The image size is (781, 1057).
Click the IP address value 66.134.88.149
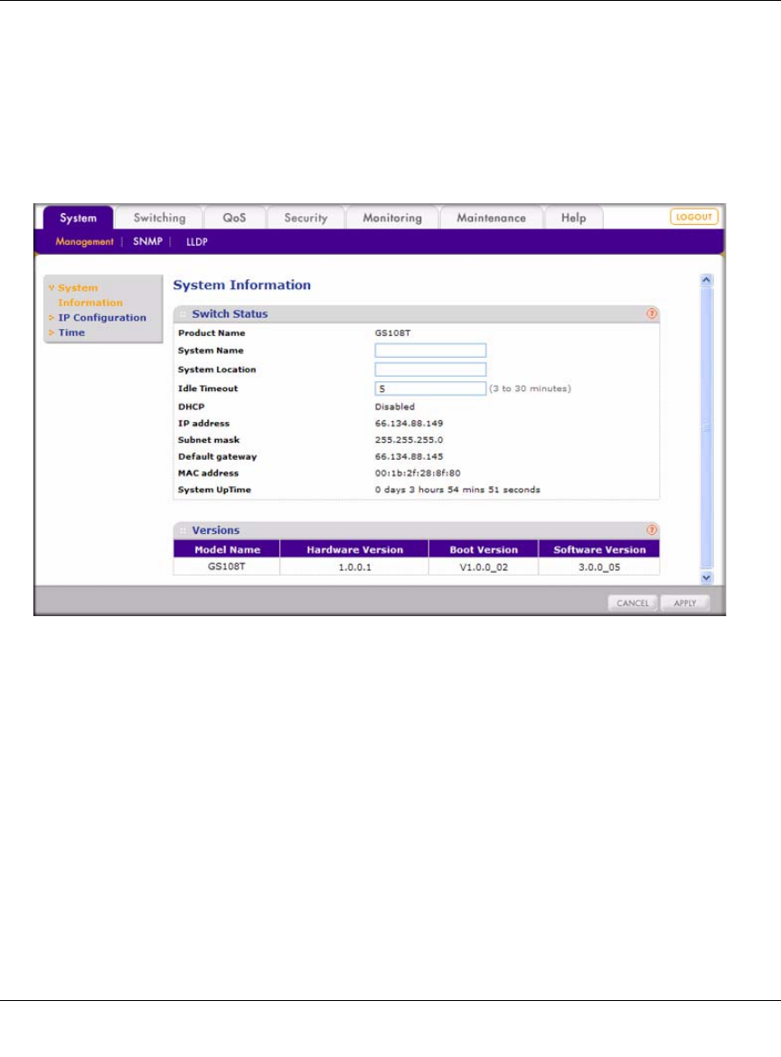click(x=409, y=424)
